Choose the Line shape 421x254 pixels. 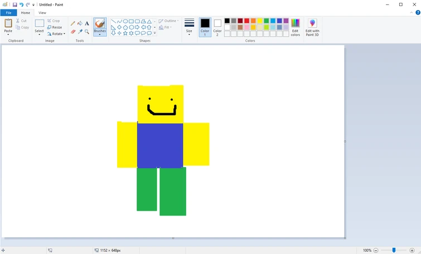pos(113,21)
